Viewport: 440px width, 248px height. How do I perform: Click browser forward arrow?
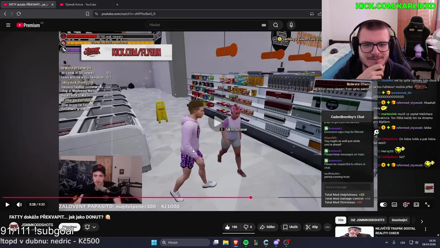pos(11,14)
